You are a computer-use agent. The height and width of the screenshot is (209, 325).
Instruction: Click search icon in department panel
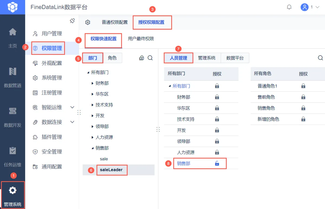tap(150, 58)
